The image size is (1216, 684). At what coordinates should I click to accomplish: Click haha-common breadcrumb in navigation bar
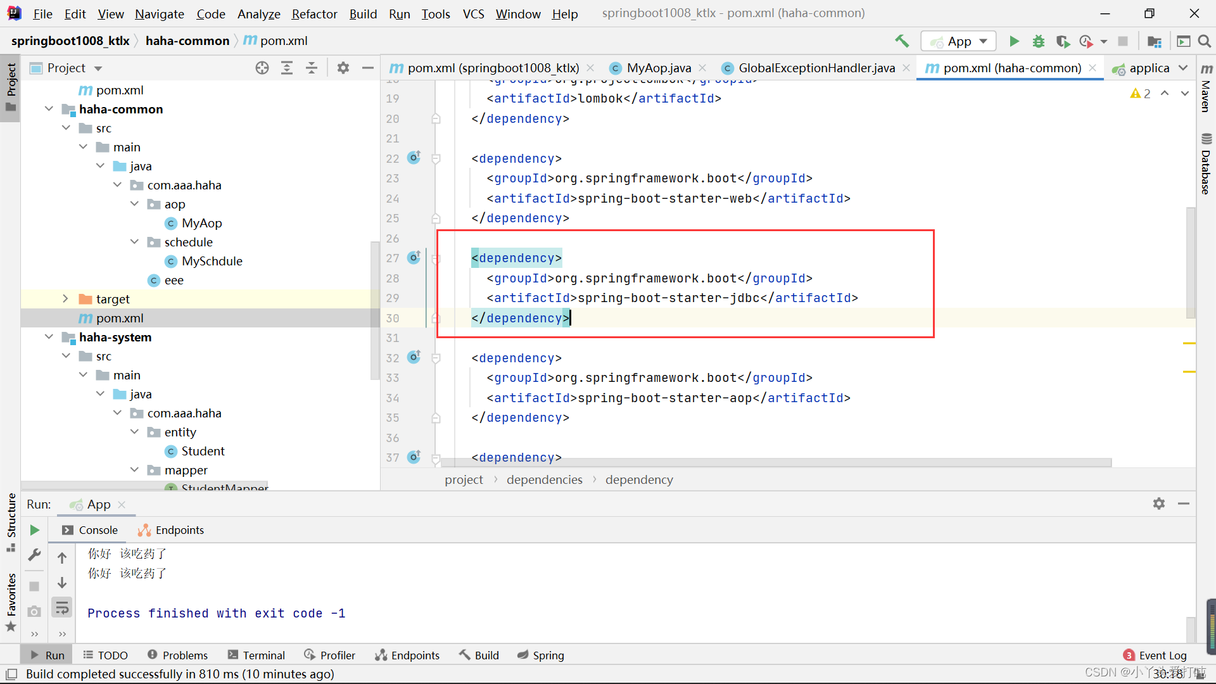(x=187, y=41)
